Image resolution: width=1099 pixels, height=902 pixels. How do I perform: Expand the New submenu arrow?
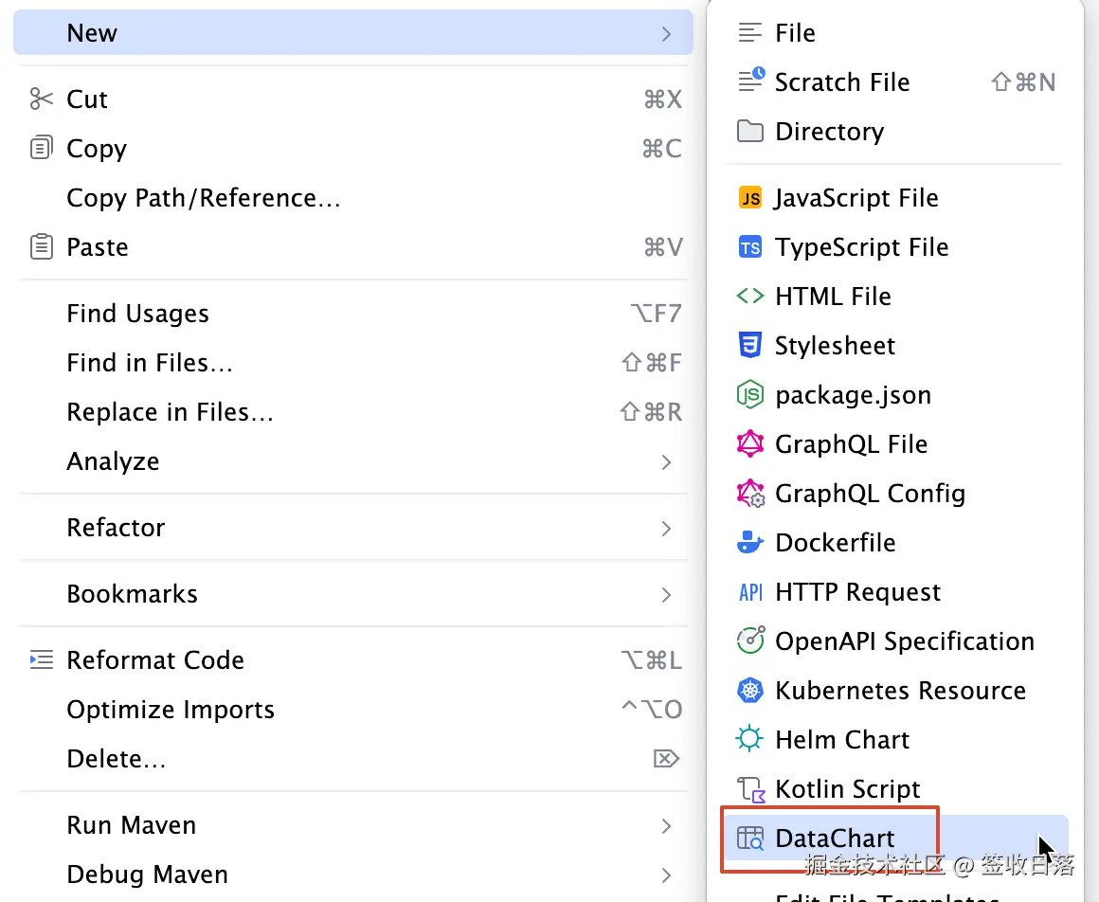[x=666, y=33]
